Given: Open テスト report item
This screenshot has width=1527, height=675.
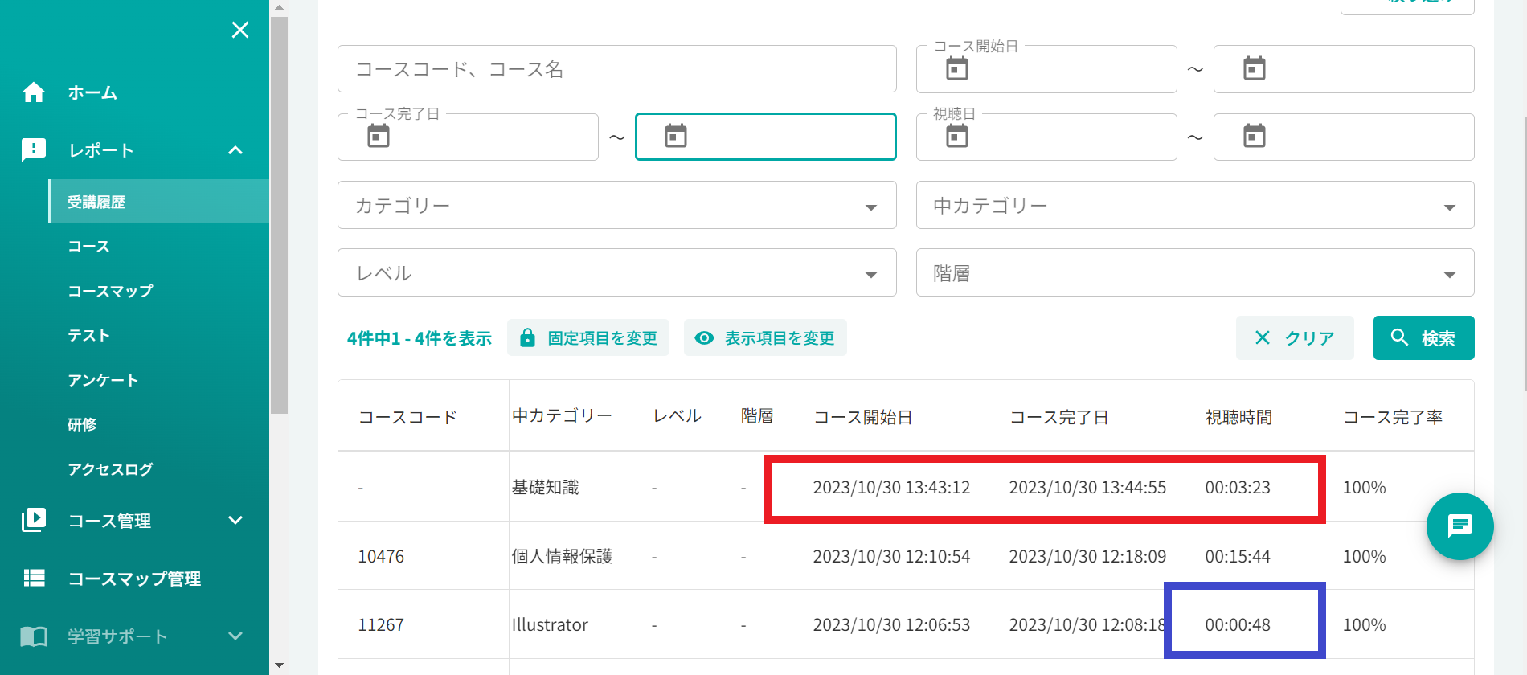Looking at the screenshot, I should click(x=88, y=335).
